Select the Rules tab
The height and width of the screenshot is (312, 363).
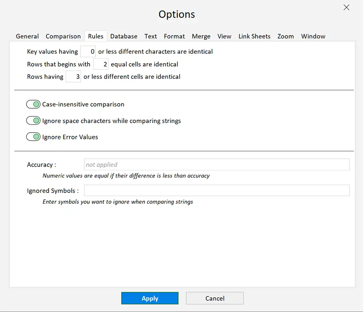click(95, 36)
